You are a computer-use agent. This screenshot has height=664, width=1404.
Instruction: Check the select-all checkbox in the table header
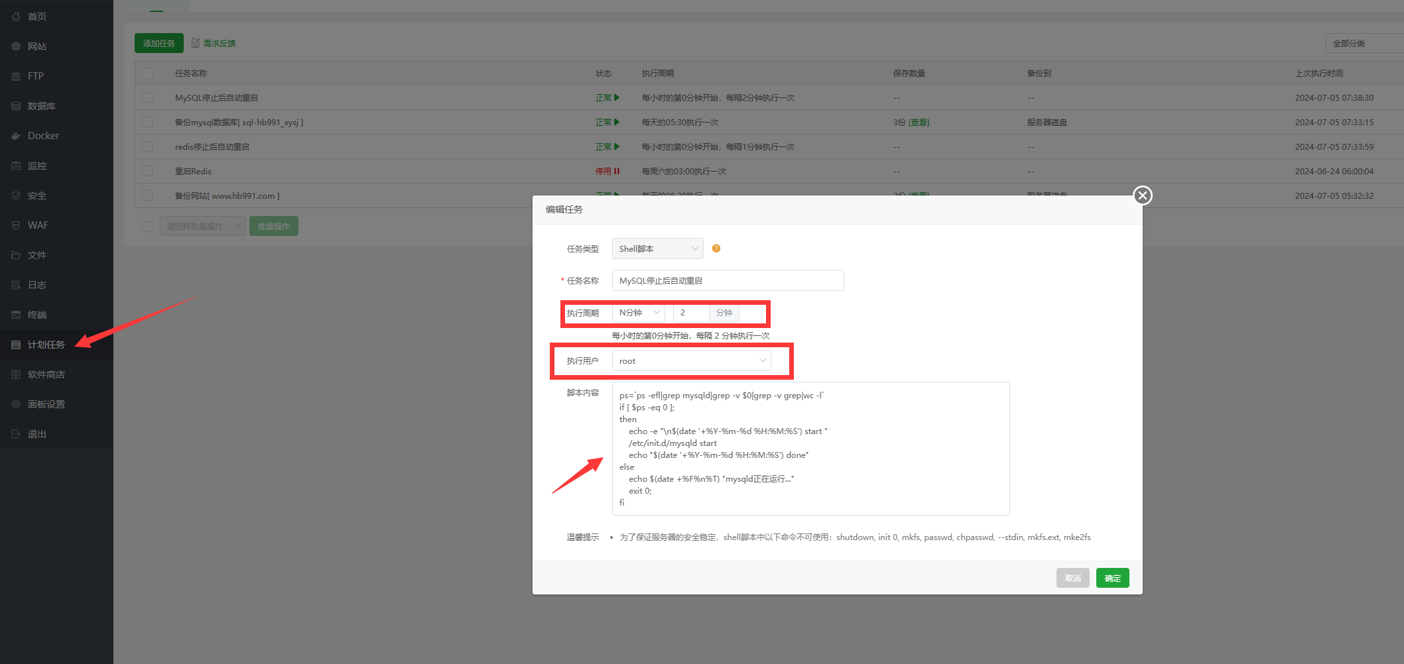point(147,73)
